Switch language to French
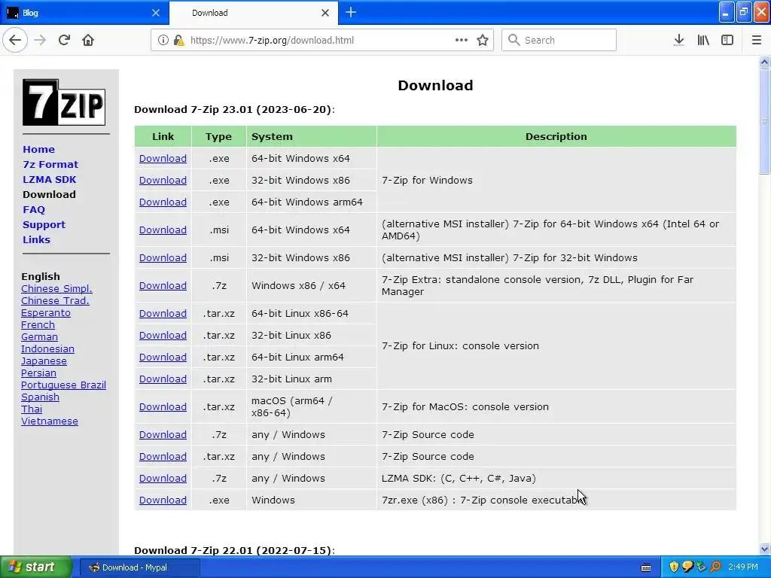This screenshot has height=578, width=771. pyautogui.click(x=38, y=325)
